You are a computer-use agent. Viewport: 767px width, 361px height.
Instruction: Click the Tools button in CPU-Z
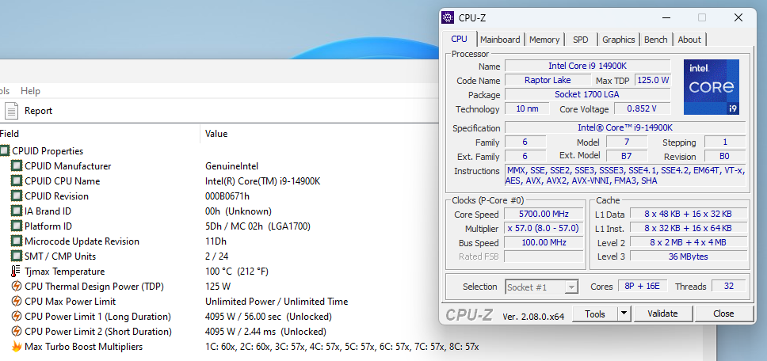coord(595,313)
